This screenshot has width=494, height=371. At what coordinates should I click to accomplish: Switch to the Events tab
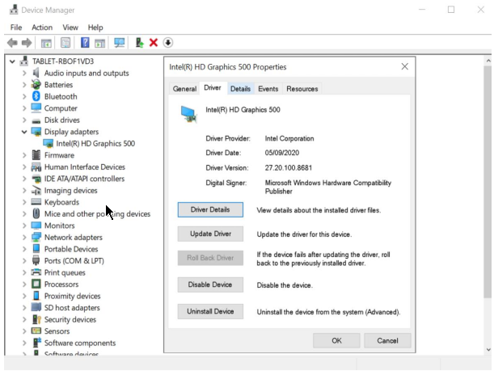[x=268, y=89]
